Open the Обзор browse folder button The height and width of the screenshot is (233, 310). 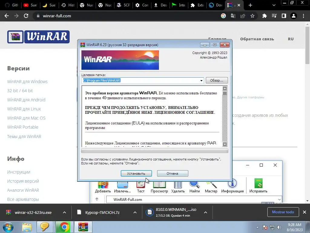(217, 80)
